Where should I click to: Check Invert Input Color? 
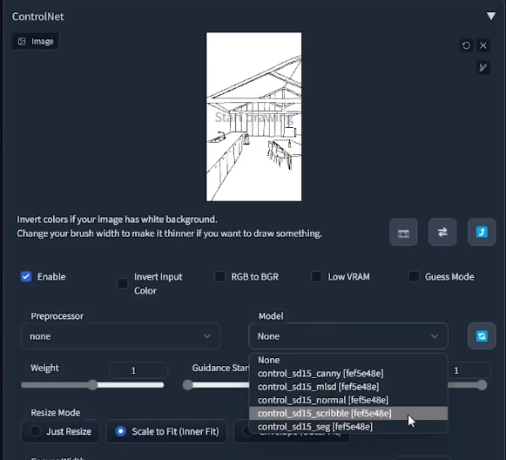(123, 283)
